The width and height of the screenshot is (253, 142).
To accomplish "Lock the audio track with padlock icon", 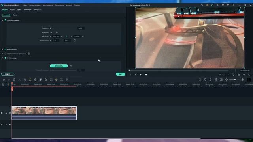I will coord(6,125).
